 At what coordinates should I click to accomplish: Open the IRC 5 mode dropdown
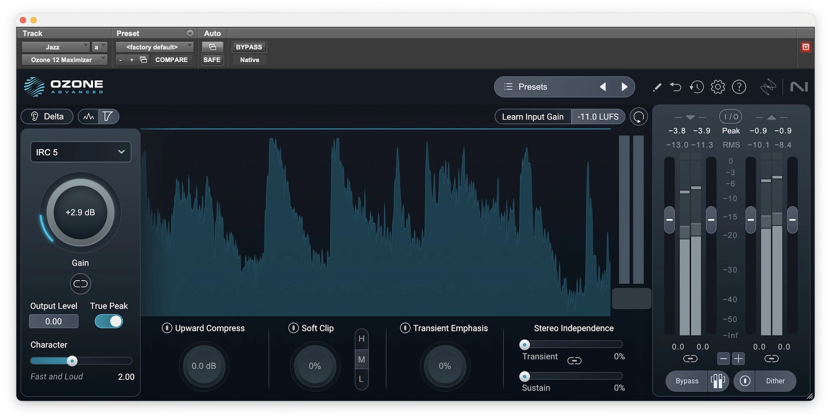pos(81,152)
